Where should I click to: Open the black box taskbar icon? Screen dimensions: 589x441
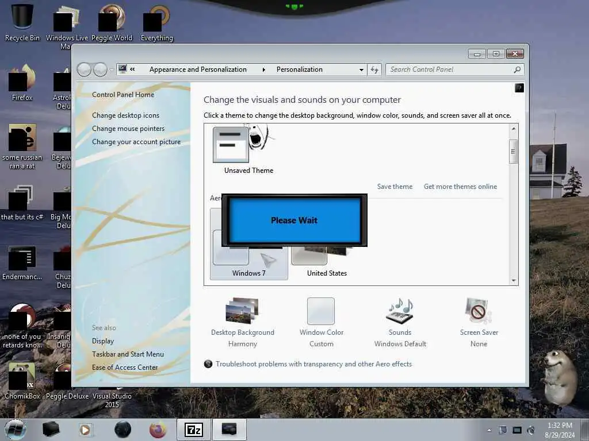click(x=51, y=430)
